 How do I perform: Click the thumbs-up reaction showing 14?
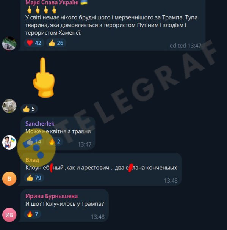click(34, 142)
